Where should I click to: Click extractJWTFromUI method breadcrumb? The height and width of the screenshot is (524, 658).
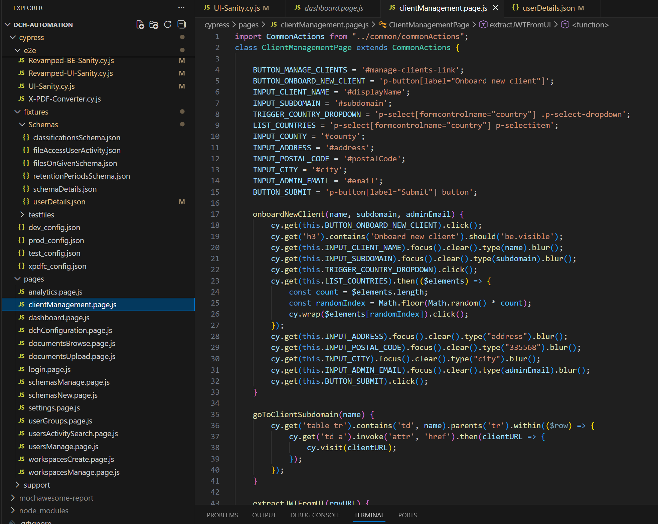[x=520, y=25]
